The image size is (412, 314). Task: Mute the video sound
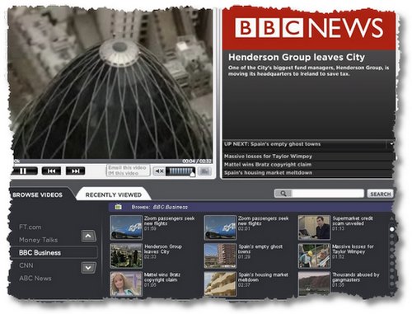pyautogui.click(x=159, y=171)
